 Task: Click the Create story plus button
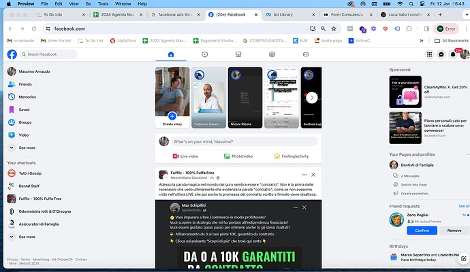[172, 116]
